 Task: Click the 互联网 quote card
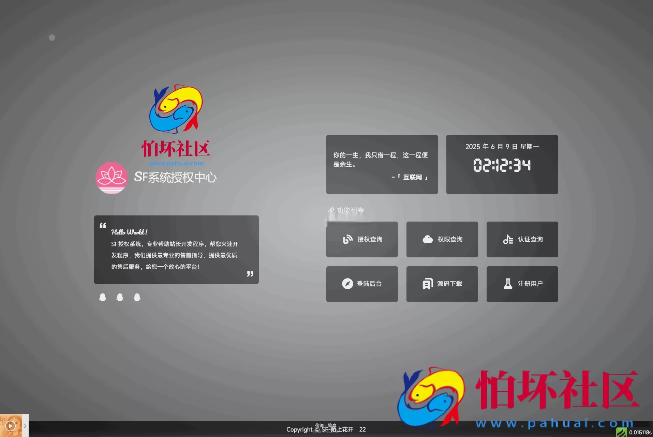pos(382,165)
